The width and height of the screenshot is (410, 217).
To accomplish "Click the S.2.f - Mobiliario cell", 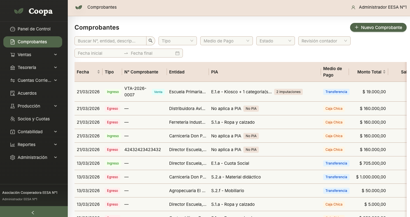I will [x=228, y=191].
